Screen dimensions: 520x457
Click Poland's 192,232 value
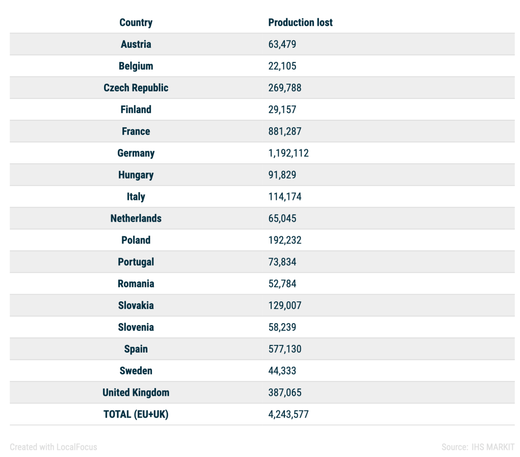click(x=284, y=240)
